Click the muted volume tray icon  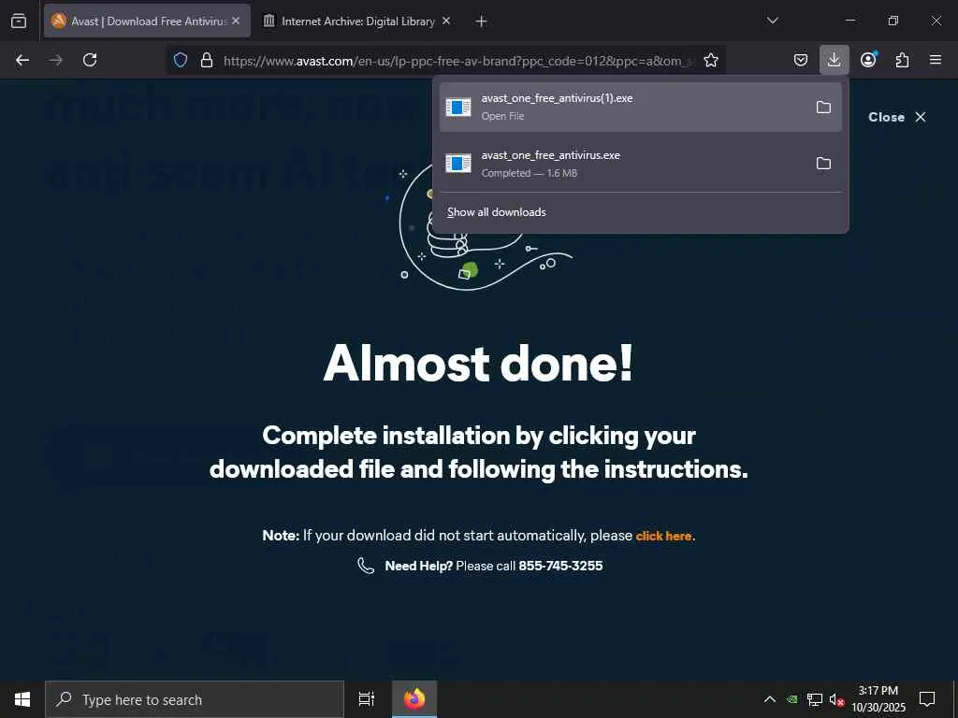pos(836,699)
